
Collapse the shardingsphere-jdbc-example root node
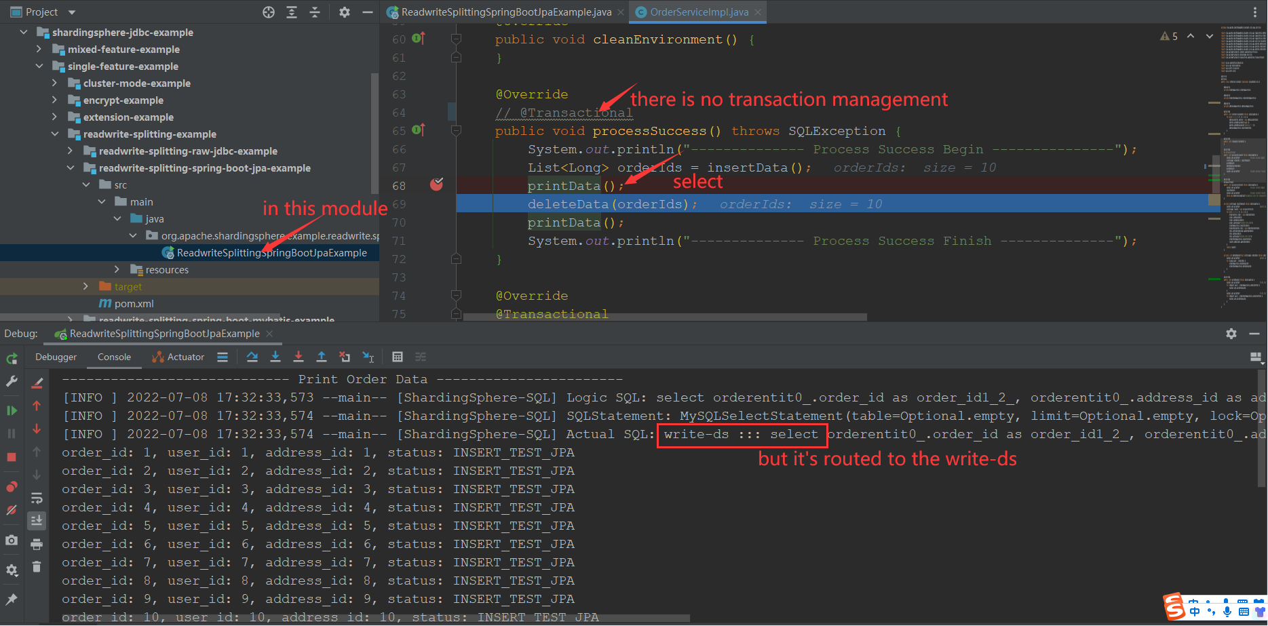[x=24, y=32]
